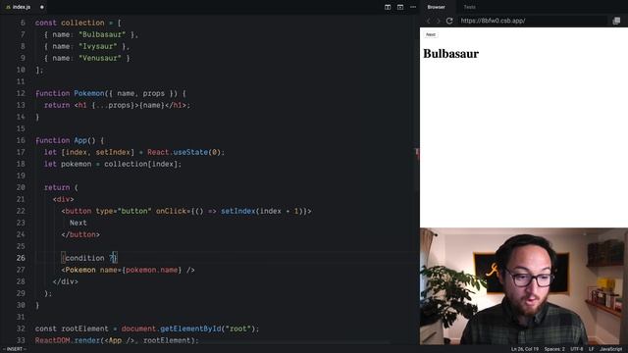This screenshot has height=353, width=628.
Task: Click the Ln 26, Col 19 status entry
Action: pyautogui.click(x=525, y=349)
